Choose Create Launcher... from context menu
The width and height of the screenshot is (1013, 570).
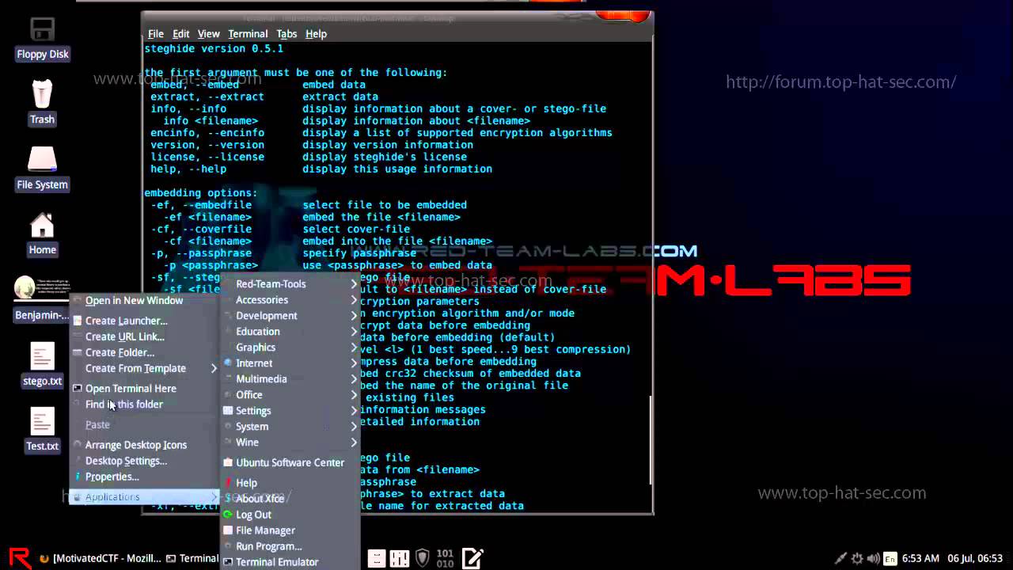[144, 321]
